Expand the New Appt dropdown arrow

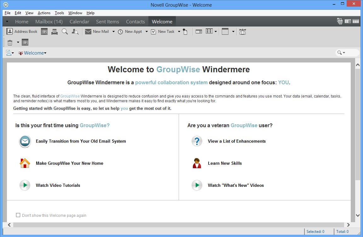(x=147, y=32)
